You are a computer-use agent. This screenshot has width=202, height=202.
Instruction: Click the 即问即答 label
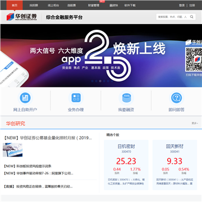pyautogui.click(x=177, y=109)
